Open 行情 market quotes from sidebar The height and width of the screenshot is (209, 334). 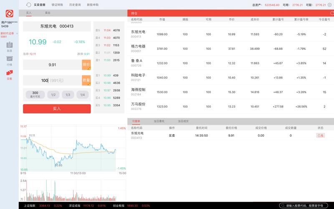click(x=9, y=61)
